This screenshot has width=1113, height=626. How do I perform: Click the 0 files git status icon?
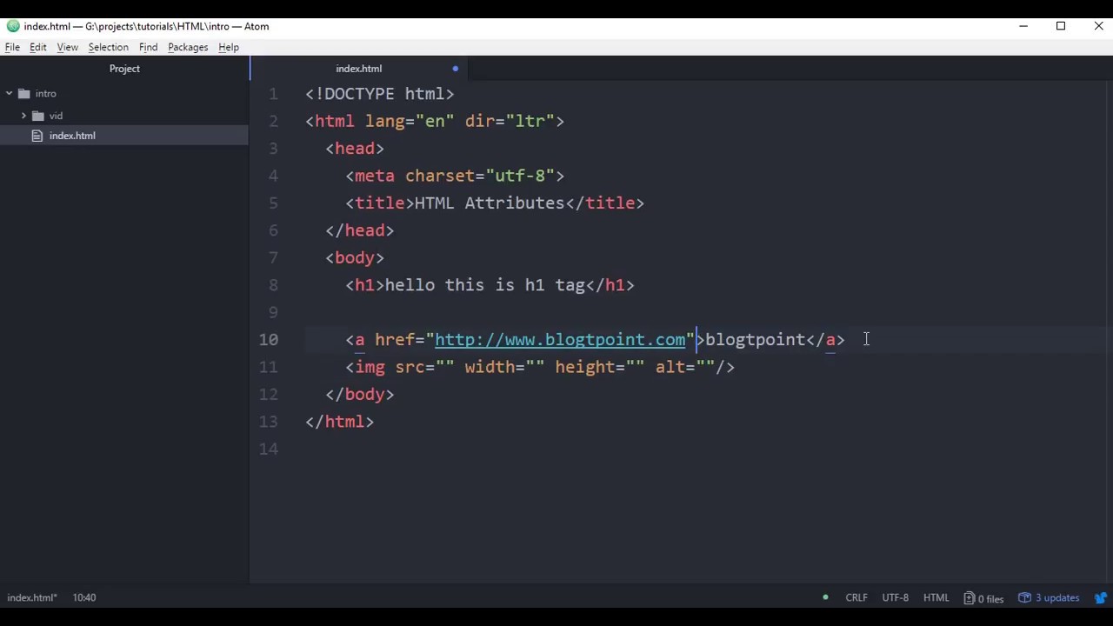[983, 598]
